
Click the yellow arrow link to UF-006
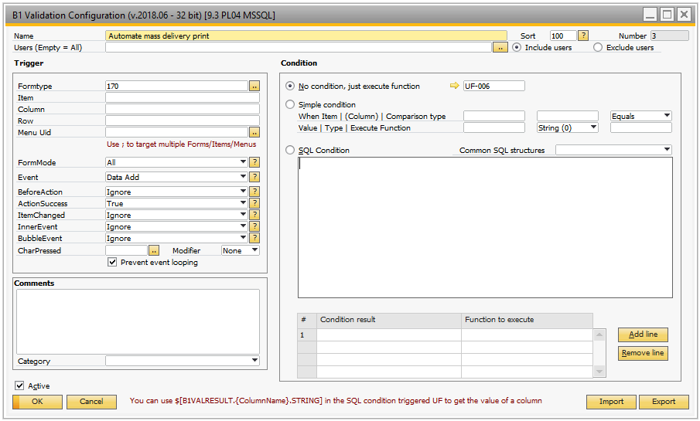455,86
